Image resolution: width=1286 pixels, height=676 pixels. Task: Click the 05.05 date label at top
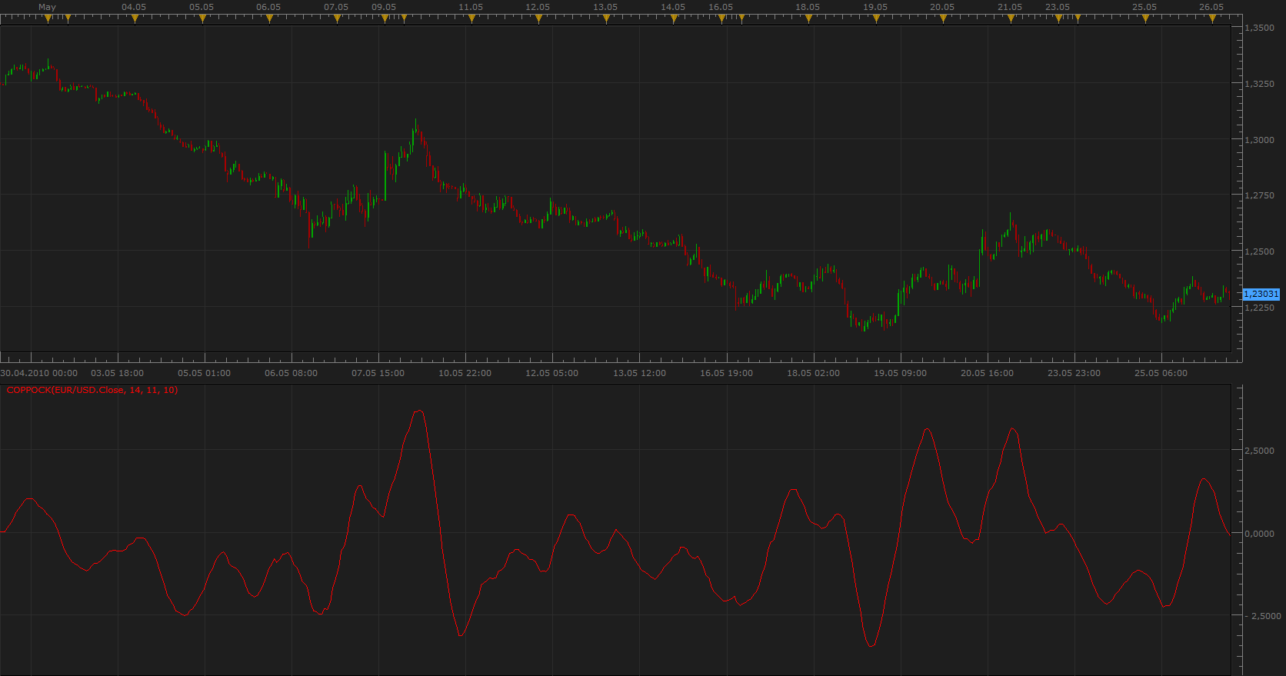202,7
